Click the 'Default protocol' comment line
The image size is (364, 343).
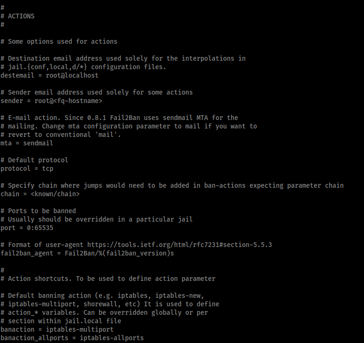point(34,160)
